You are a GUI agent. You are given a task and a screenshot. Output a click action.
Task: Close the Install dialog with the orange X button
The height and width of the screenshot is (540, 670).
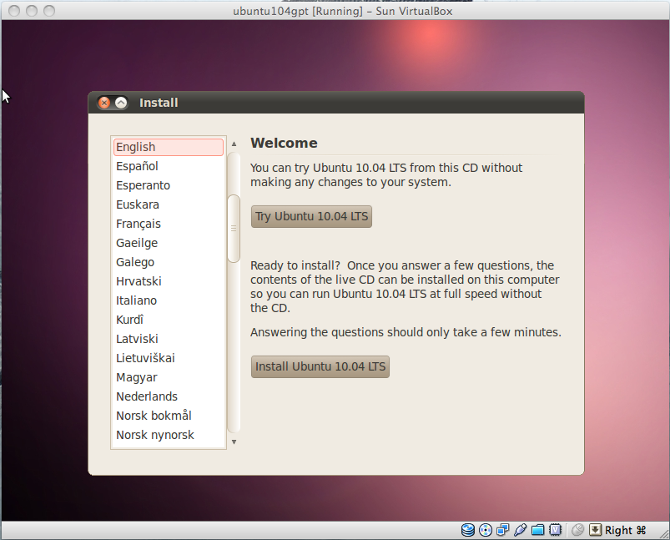point(104,103)
